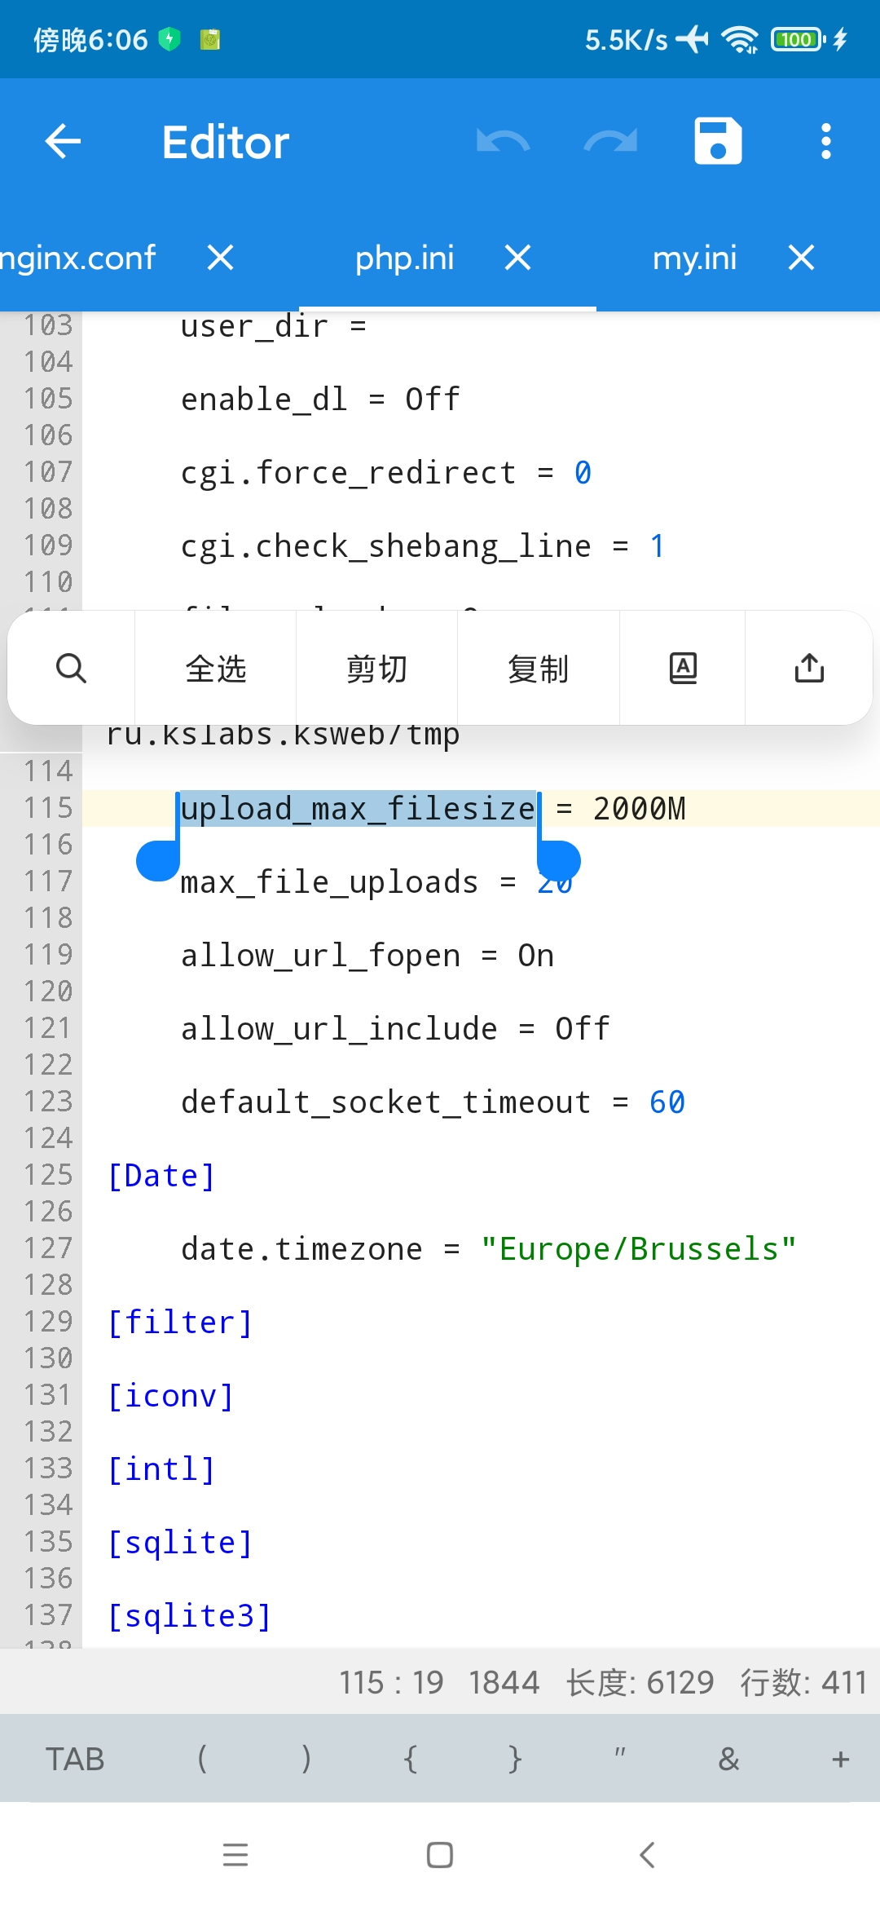Click the undo arrow icon
This screenshot has width=880, height=1908.
coord(503,142)
